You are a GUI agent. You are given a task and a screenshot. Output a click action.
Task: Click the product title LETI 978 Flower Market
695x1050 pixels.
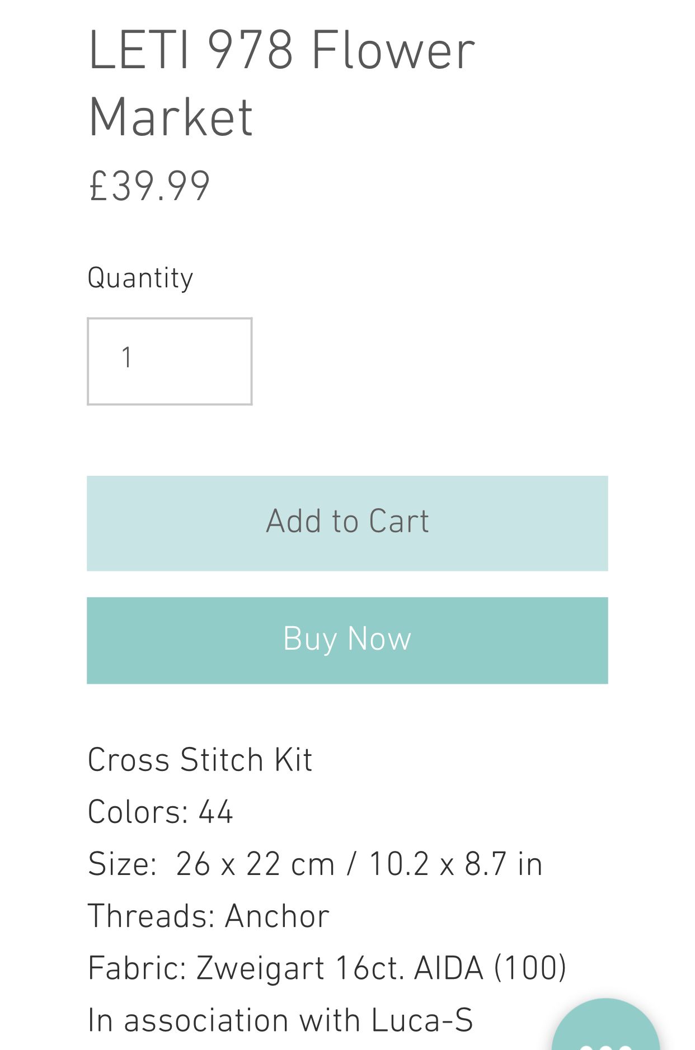coord(281,83)
